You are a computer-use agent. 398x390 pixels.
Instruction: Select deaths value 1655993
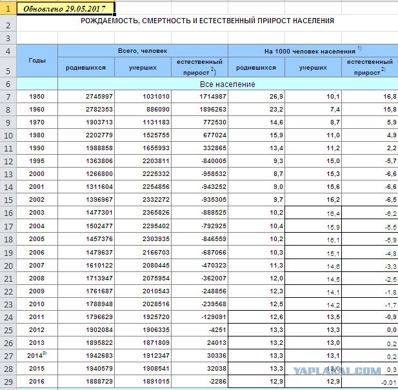coord(143,148)
